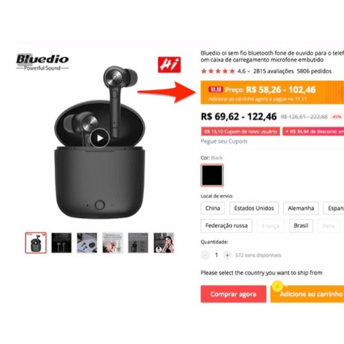This screenshot has height=344, width=344.
Task: Choose Estados Unidos as shipping origin
Action: 254,208
